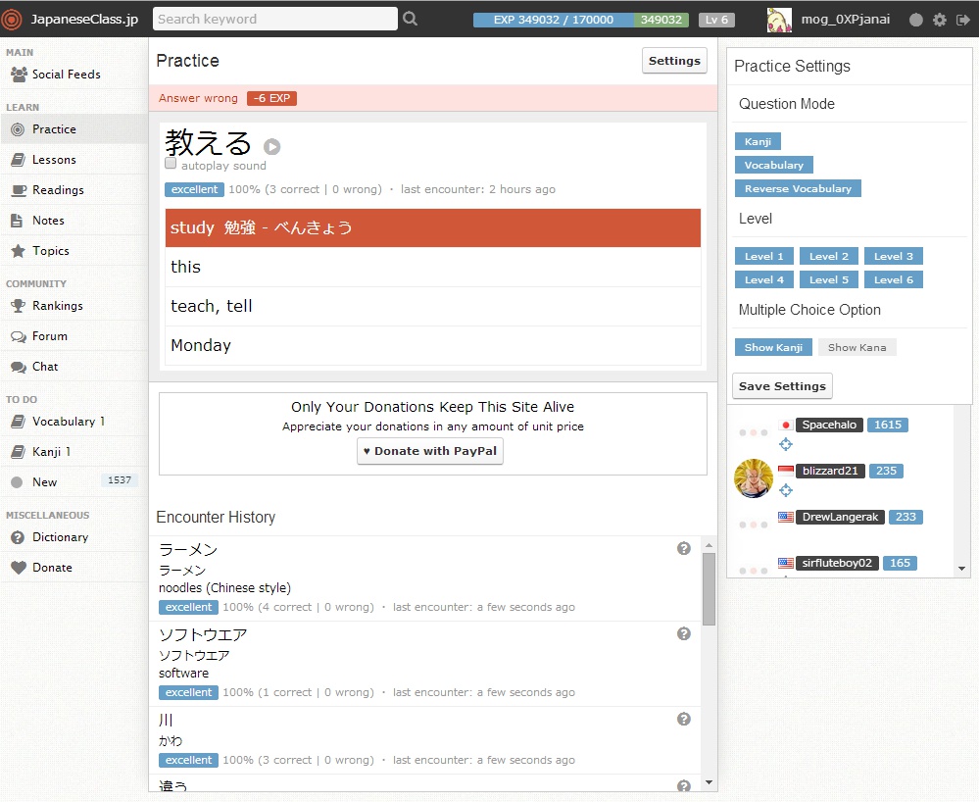
Task: Click the crosshair icon under blizzard21
Action: point(785,490)
